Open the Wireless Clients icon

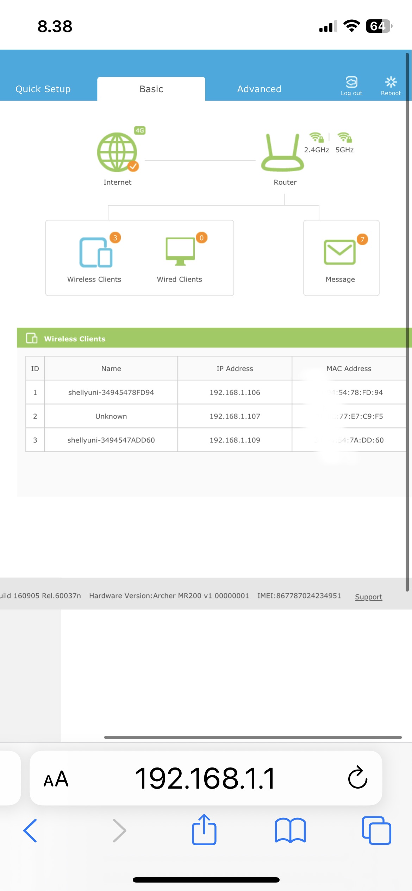click(96, 253)
